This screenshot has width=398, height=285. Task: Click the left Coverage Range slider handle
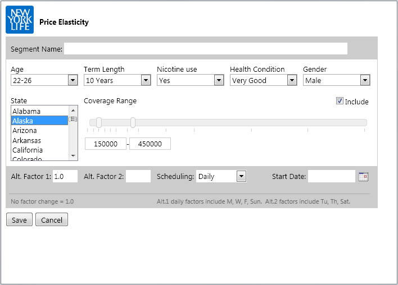coord(99,123)
